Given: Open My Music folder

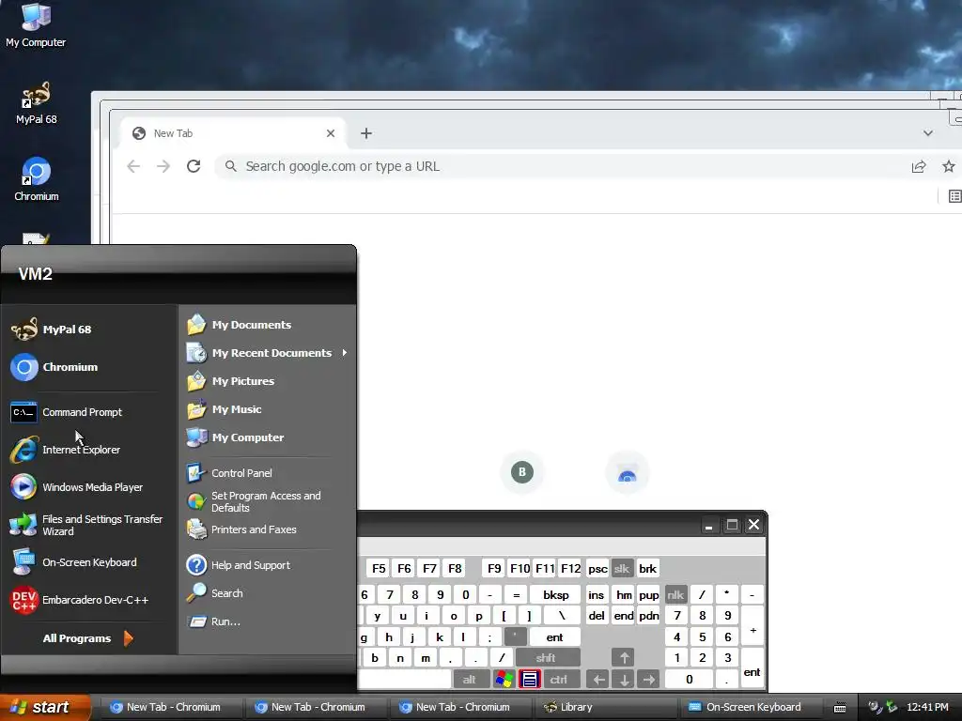Looking at the screenshot, I should [x=224, y=409].
